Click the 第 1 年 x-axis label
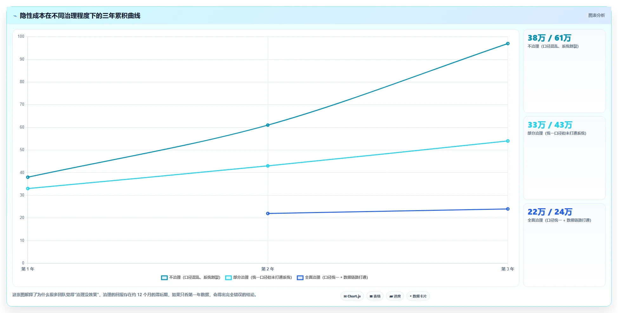The height and width of the screenshot is (313, 618). tap(28, 269)
